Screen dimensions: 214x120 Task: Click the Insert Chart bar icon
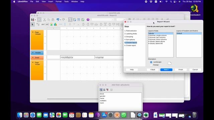(x=55, y=24)
